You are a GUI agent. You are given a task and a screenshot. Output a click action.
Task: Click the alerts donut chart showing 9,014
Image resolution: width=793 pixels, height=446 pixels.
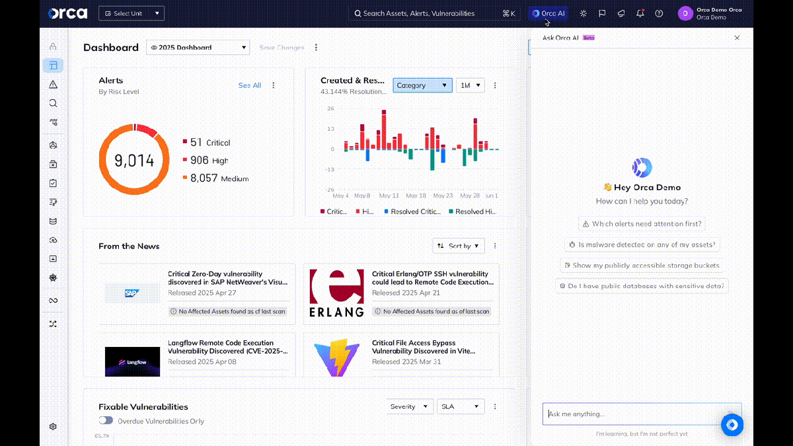pyautogui.click(x=134, y=160)
